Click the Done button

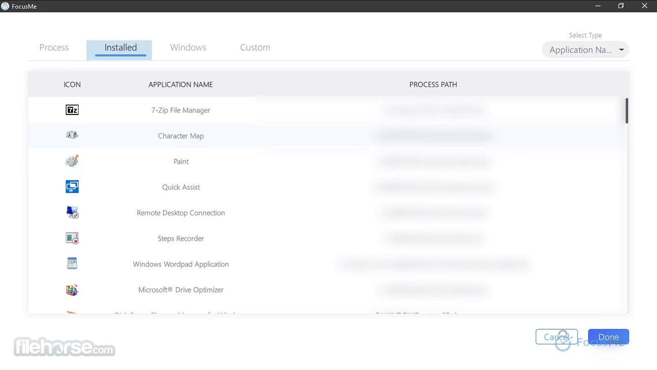(609, 337)
